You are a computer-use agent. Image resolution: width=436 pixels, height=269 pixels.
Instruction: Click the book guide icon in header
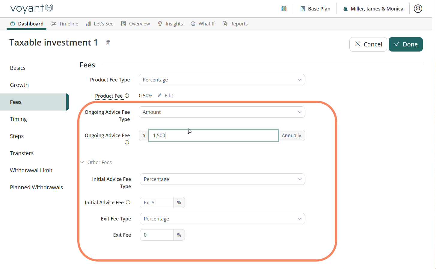tap(284, 9)
